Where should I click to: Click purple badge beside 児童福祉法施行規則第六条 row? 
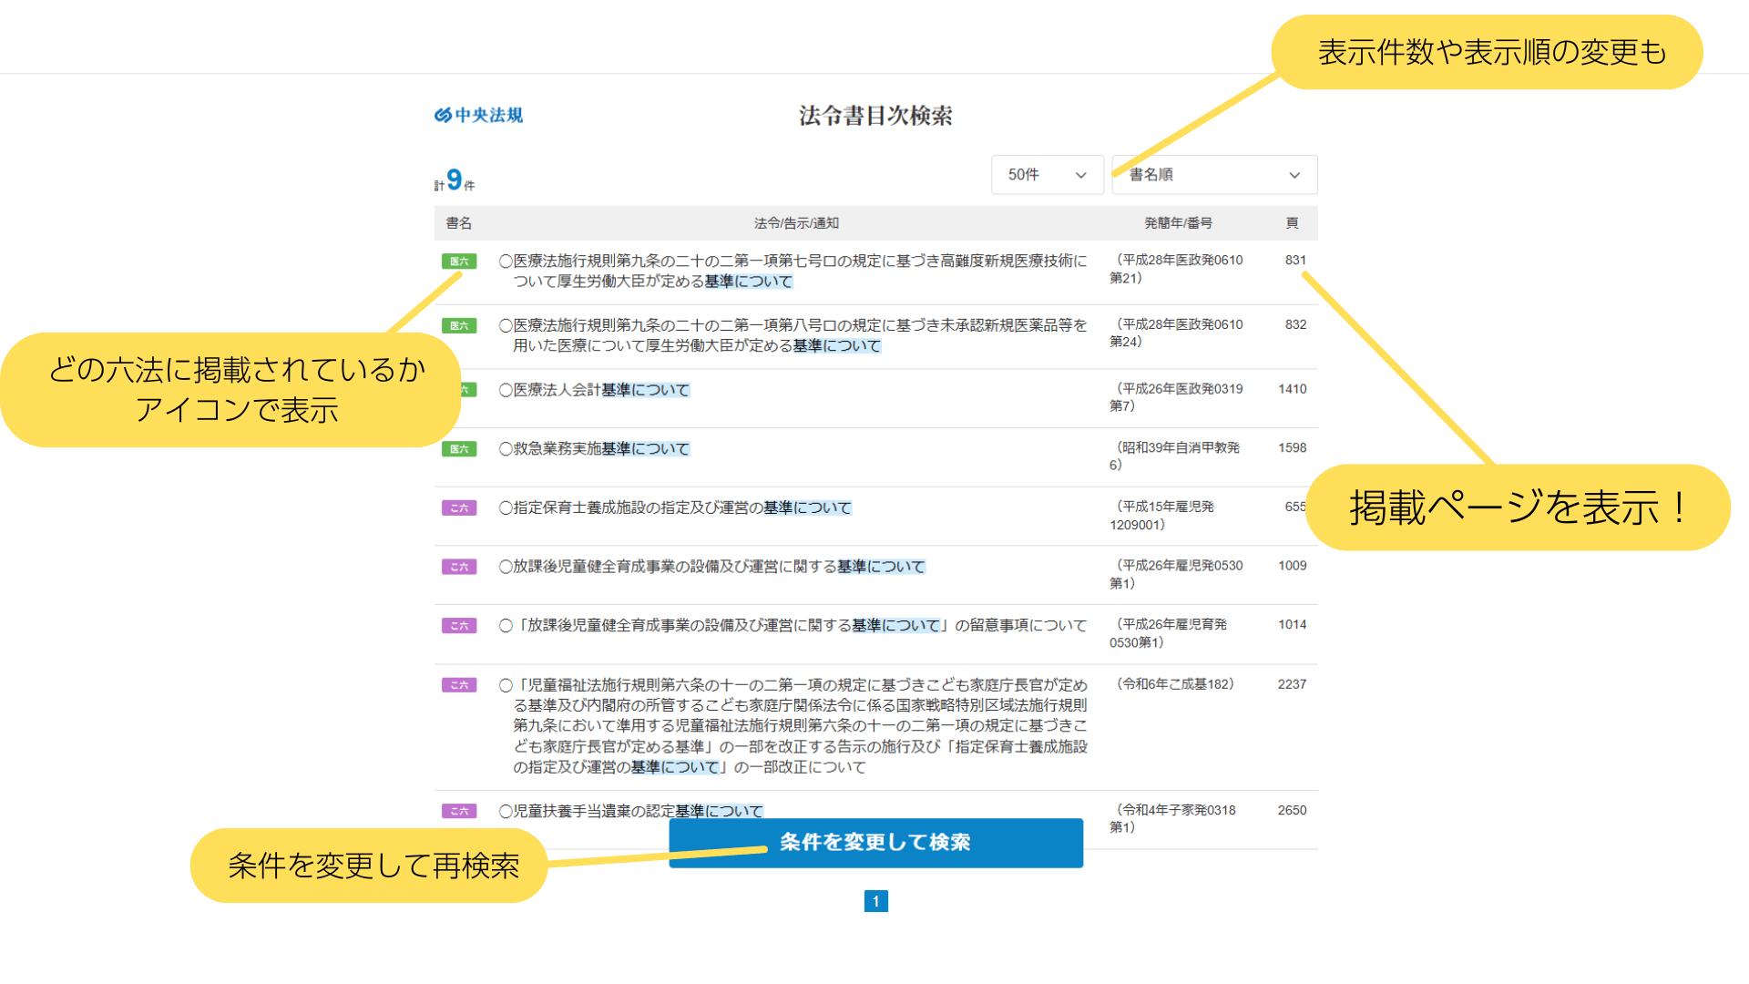pos(459,685)
